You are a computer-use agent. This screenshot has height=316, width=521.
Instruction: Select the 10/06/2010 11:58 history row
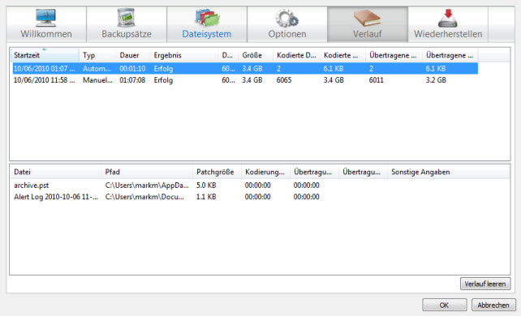click(x=245, y=80)
